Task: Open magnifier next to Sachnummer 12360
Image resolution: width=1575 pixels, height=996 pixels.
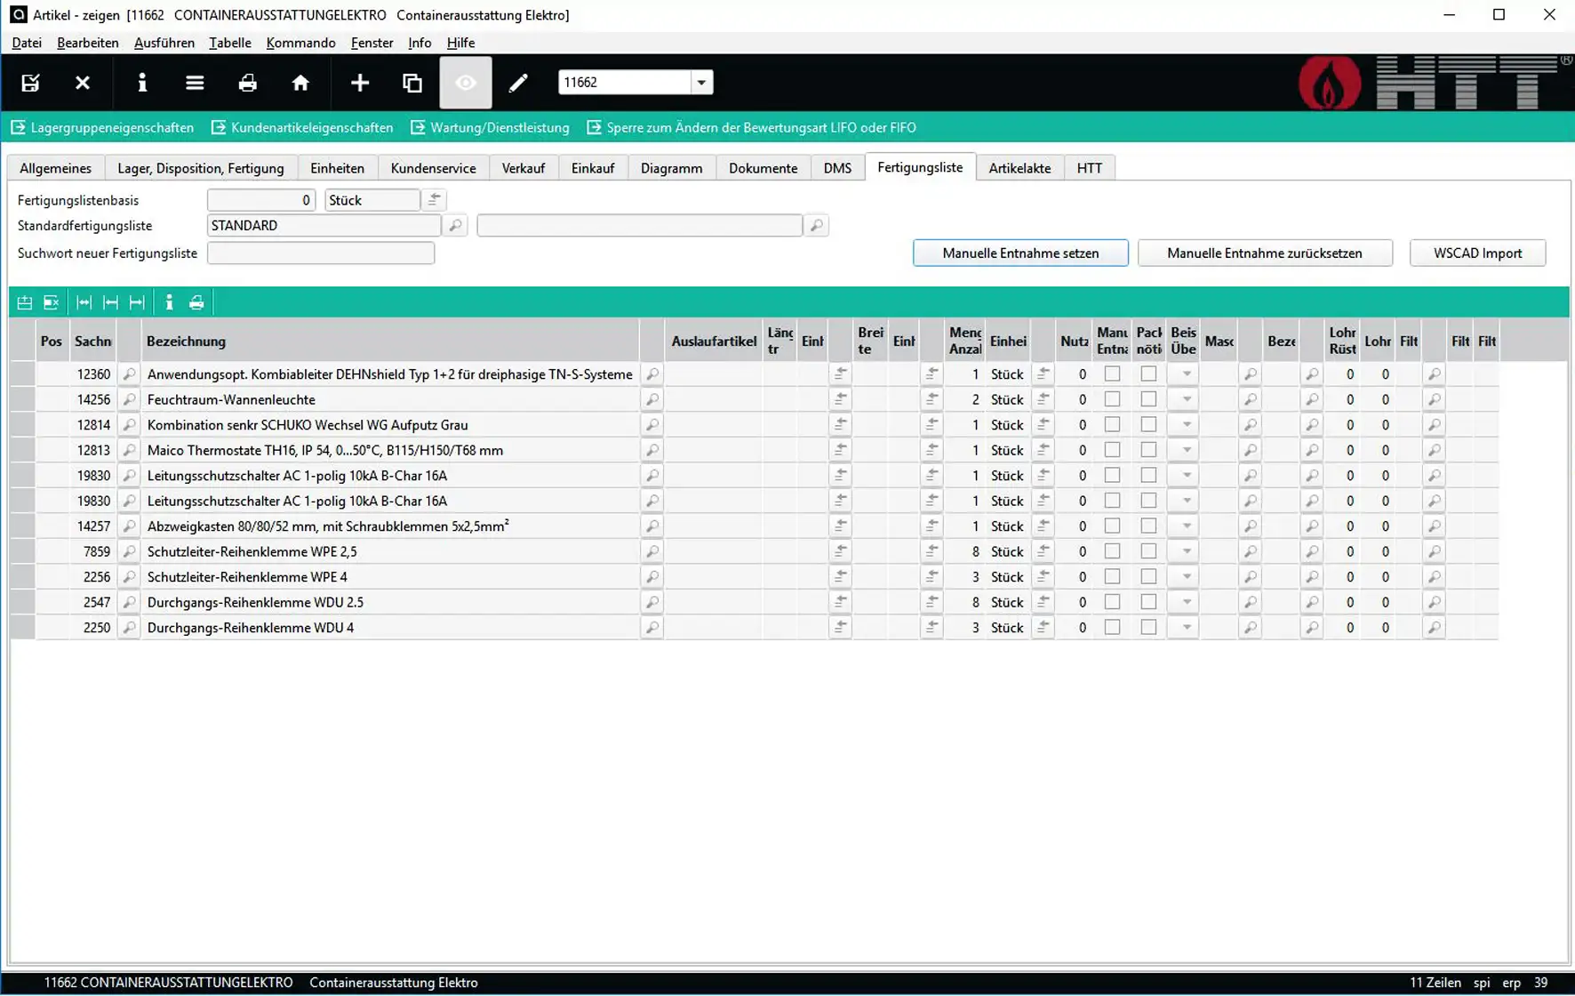Action: pos(129,374)
